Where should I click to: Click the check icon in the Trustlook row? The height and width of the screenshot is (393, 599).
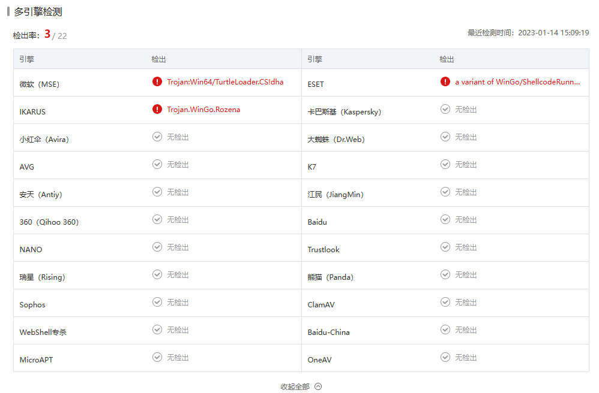(445, 247)
